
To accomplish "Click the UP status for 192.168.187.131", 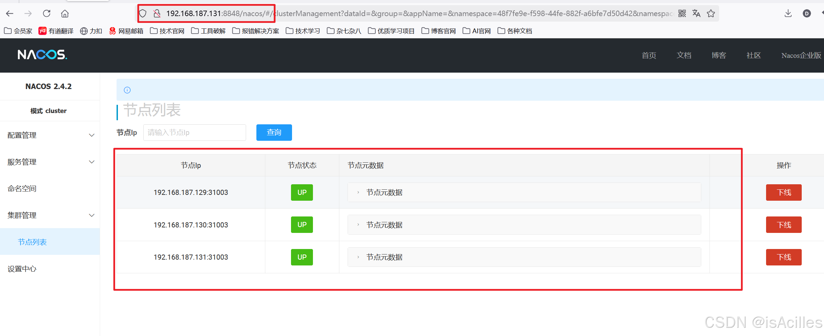I will coord(302,257).
